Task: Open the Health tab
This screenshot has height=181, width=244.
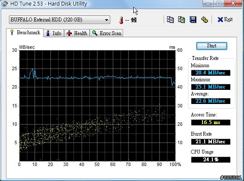Action: [x=77, y=33]
